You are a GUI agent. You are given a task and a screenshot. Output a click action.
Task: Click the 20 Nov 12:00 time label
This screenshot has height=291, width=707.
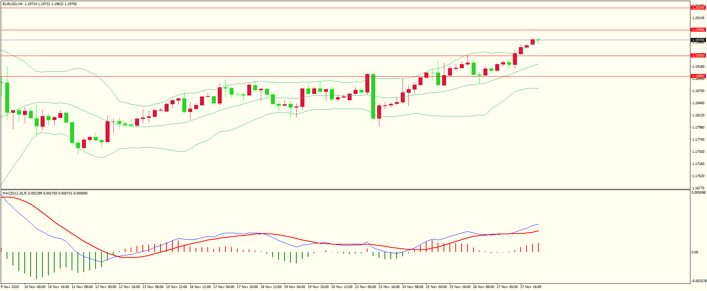coord(342,287)
